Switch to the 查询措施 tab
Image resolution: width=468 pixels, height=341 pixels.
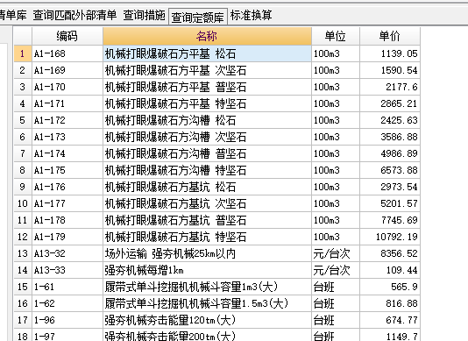click(x=144, y=15)
